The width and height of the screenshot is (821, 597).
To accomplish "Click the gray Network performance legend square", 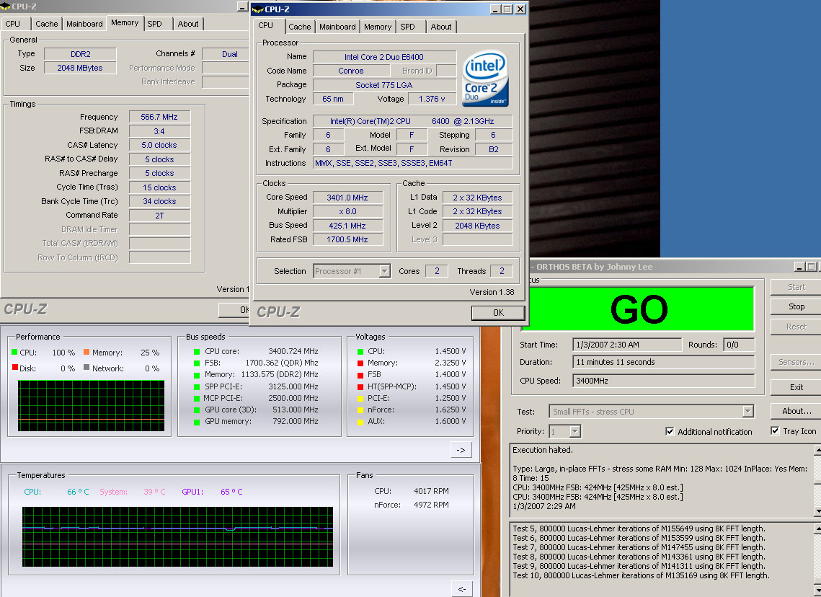I will (x=86, y=368).
